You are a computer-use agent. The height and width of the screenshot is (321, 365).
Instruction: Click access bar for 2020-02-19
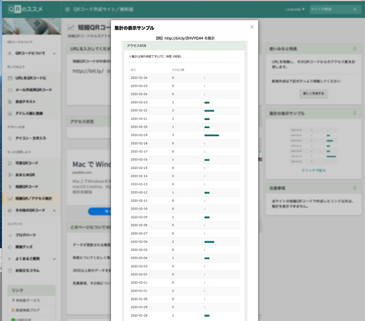point(212,135)
